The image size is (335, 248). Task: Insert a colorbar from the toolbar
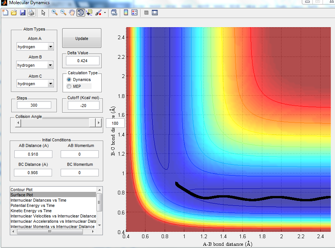click(126, 13)
